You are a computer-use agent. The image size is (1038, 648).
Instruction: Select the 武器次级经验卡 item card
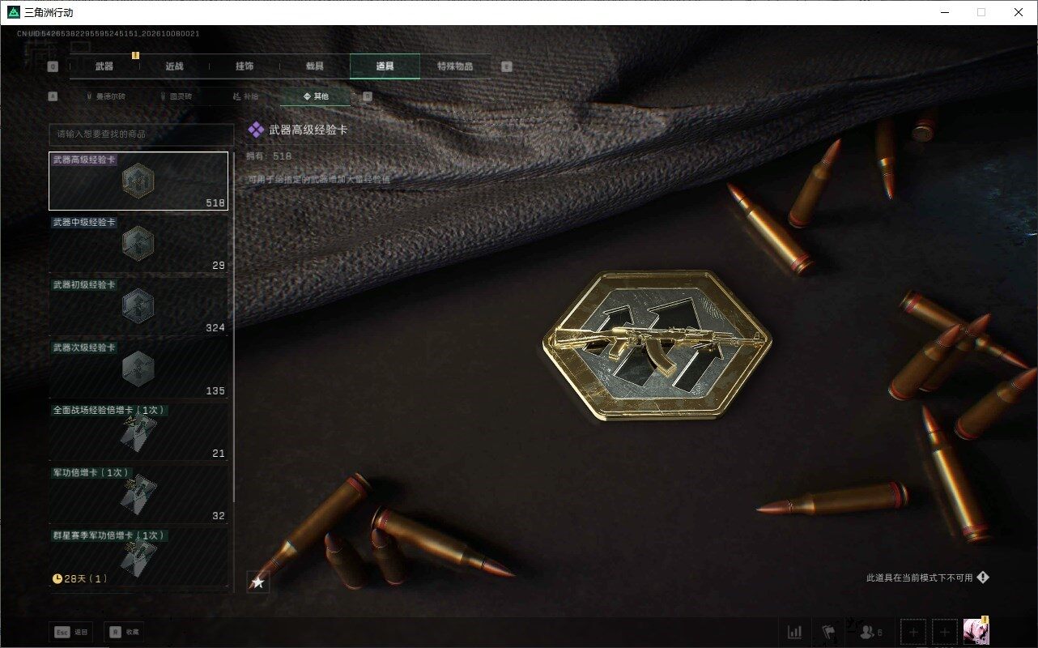click(x=138, y=369)
